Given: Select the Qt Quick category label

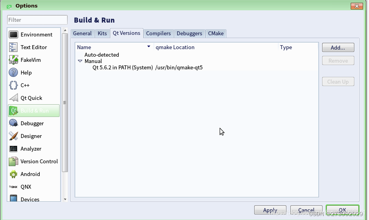Looking at the screenshot, I should click(31, 98).
